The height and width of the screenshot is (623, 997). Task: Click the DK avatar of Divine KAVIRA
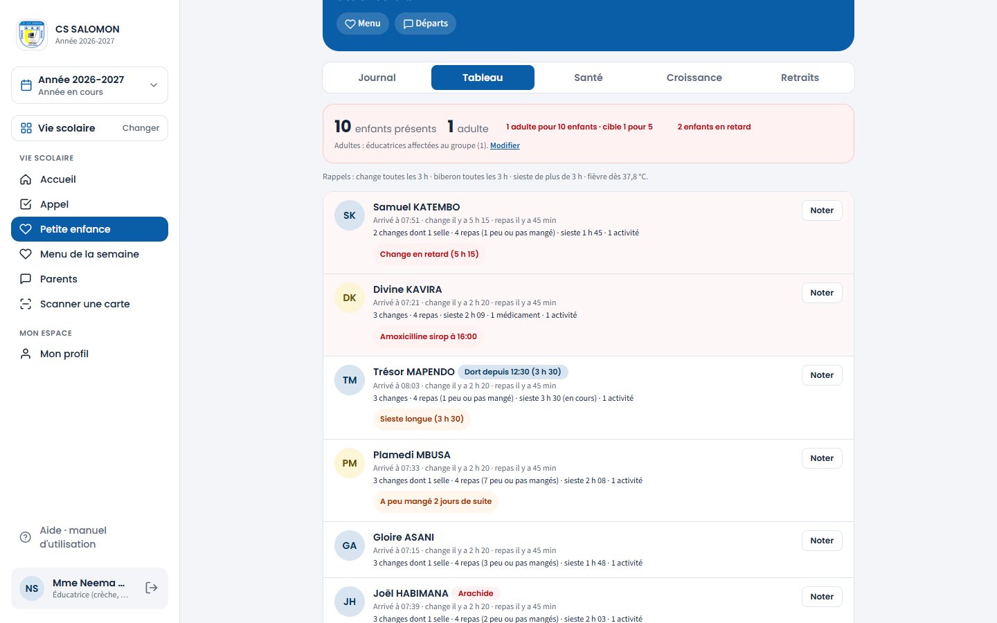[350, 298]
